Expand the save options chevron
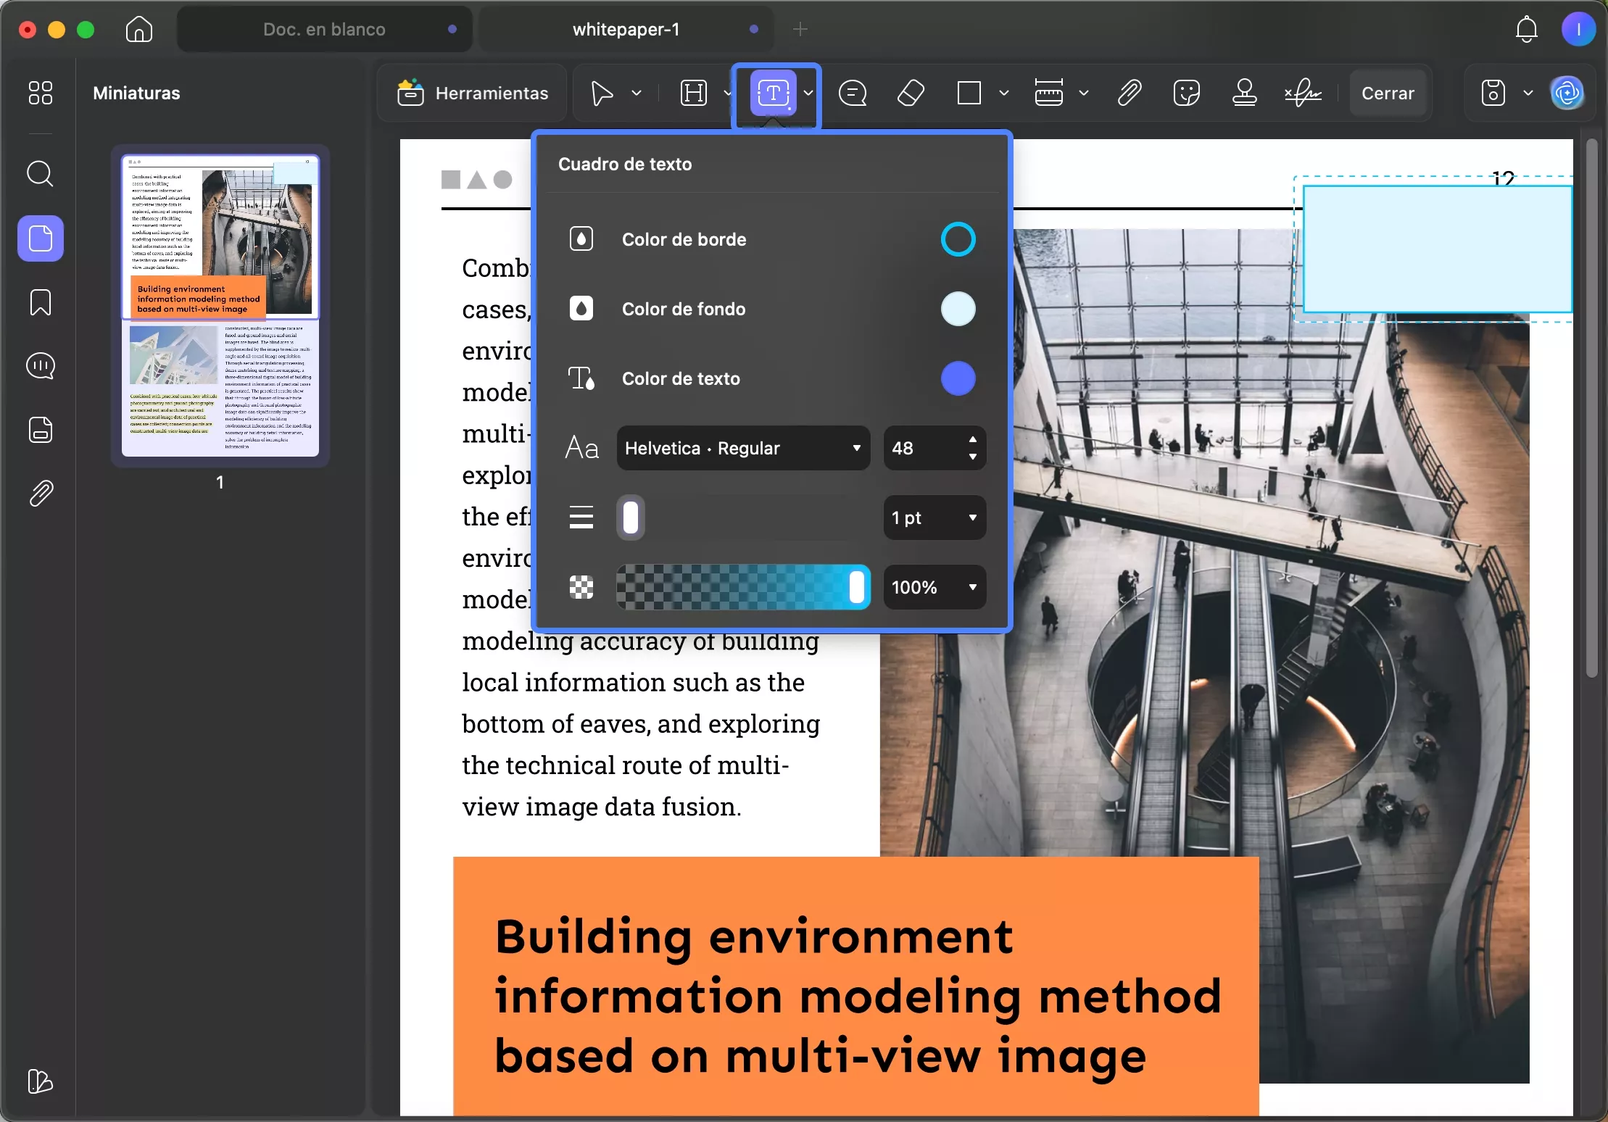 pyautogui.click(x=1528, y=93)
